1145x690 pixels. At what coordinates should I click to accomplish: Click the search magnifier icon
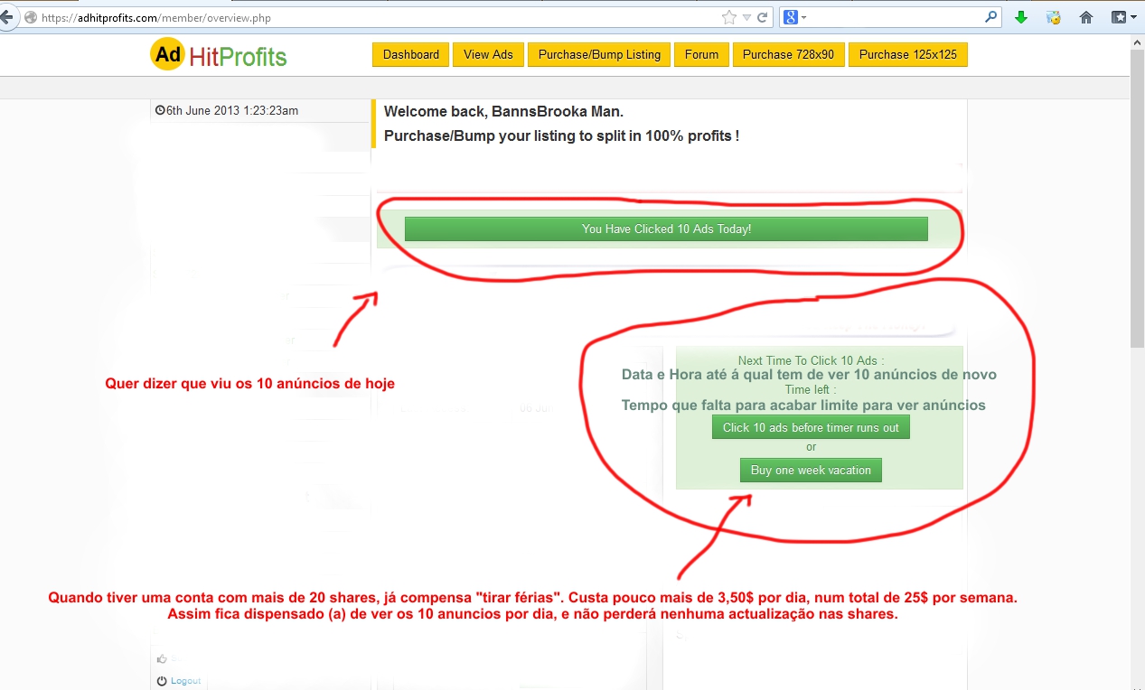pyautogui.click(x=991, y=16)
